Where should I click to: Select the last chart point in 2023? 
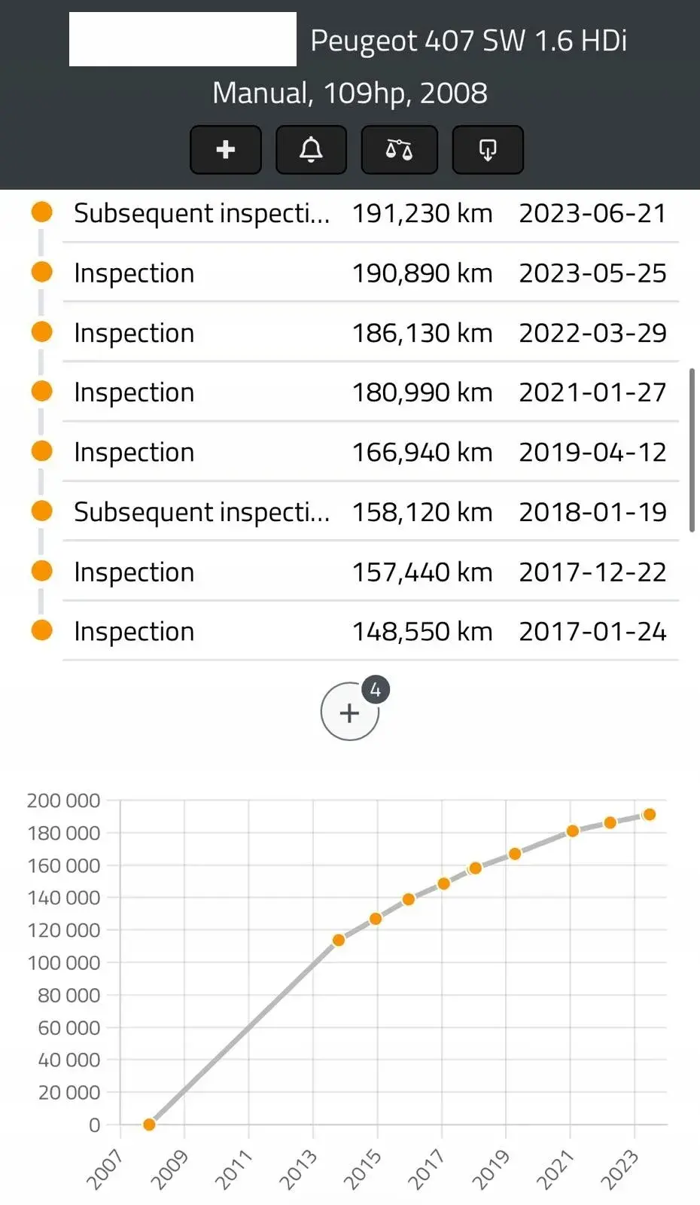(x=650, y=814)
